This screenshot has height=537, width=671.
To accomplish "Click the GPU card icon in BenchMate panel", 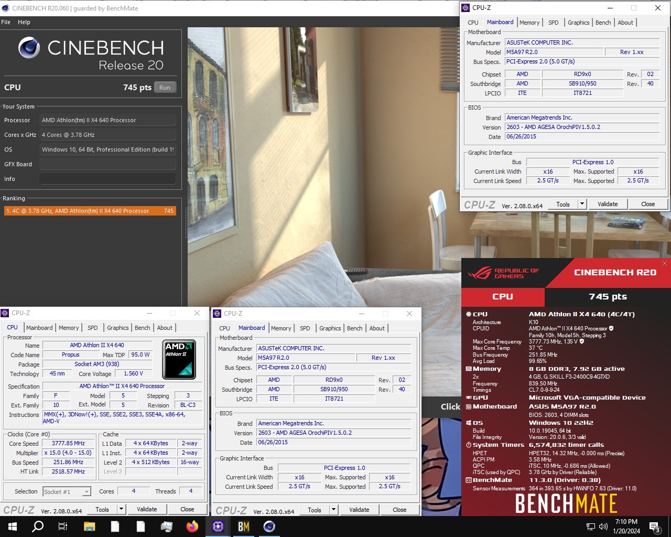I will point(468,398).
